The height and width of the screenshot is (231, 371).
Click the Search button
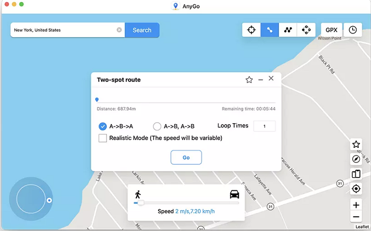pyautogui.click(x=142, y=30)
